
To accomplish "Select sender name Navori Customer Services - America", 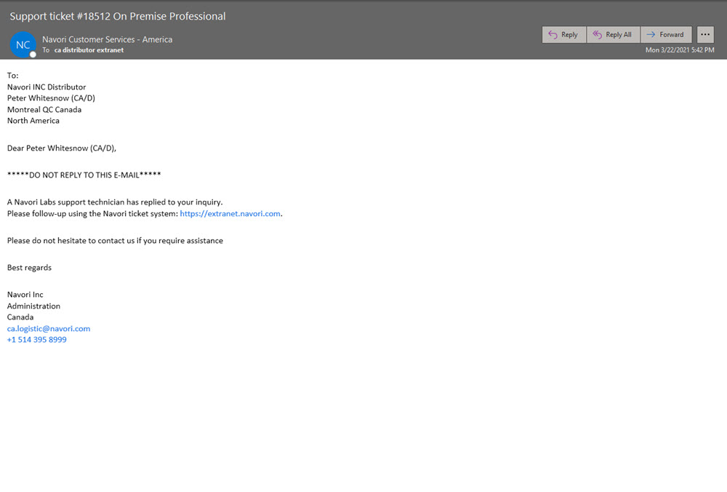I will (x=107, y=39).
